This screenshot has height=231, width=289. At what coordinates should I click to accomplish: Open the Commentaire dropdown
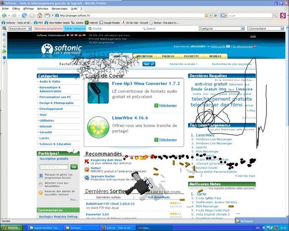[265, 28]
